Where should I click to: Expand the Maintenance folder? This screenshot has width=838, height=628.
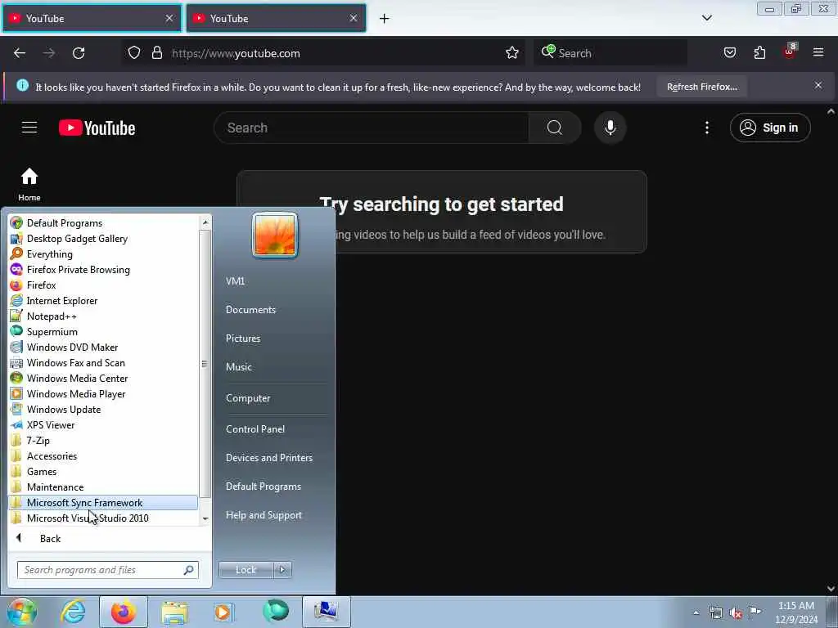point(102,487)
